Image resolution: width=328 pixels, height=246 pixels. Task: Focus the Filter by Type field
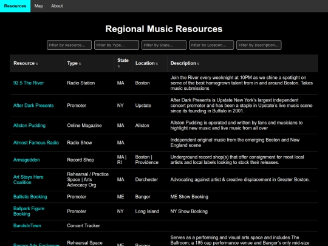(117, 45)
